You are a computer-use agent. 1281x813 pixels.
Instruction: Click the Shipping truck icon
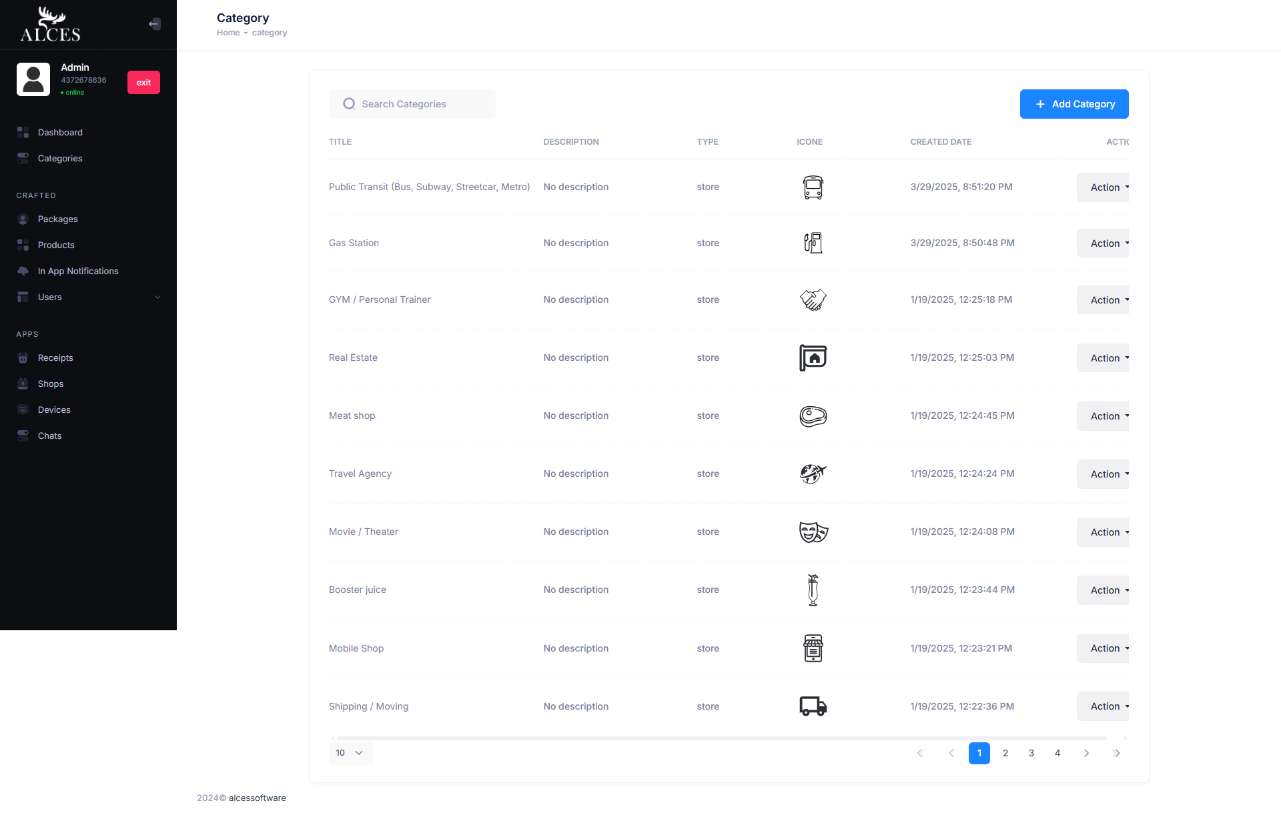pyautogui.click(x=813, y=706)
